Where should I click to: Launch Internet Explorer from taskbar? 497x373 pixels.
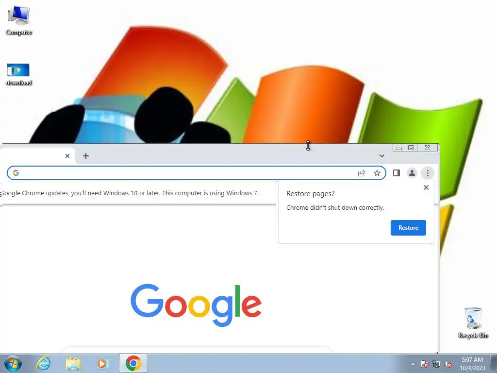coord(43,363)
